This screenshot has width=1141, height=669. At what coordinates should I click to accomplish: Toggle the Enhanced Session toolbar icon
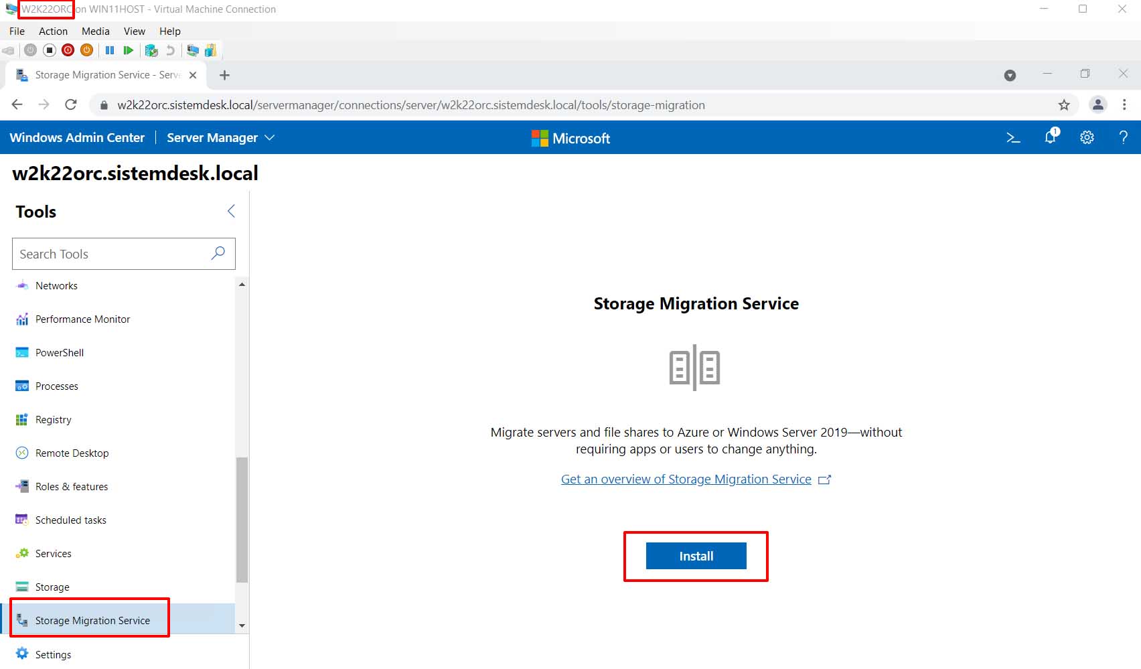(x=193, y=50)
